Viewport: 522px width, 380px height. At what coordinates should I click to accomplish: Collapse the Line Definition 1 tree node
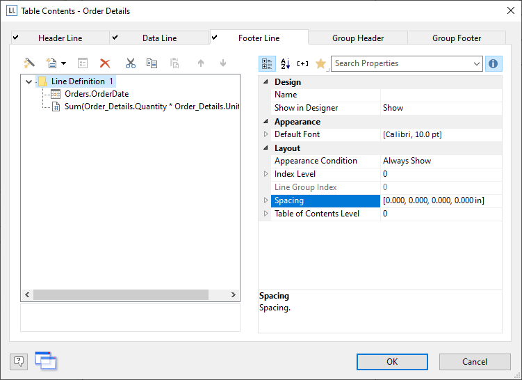point(29,81)
